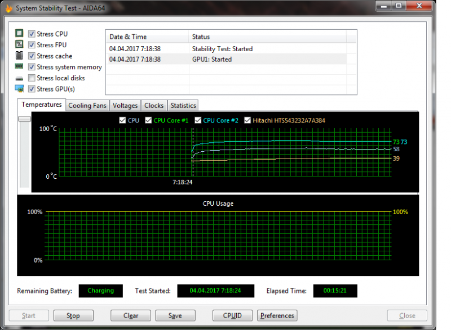Click the temperature graph vertical slider handle

[x=24, y=119]
